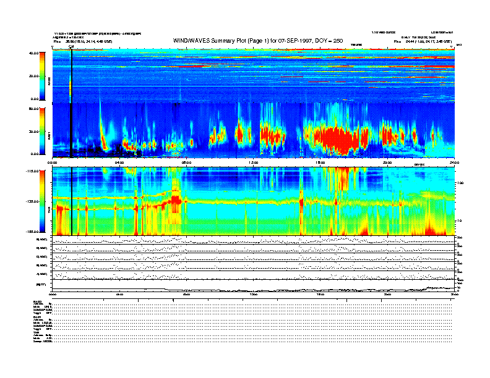Click the black vertical Cal marker in RAD2 panel
The width and height of the screenshot is (490, 378).
click(72, 76)
